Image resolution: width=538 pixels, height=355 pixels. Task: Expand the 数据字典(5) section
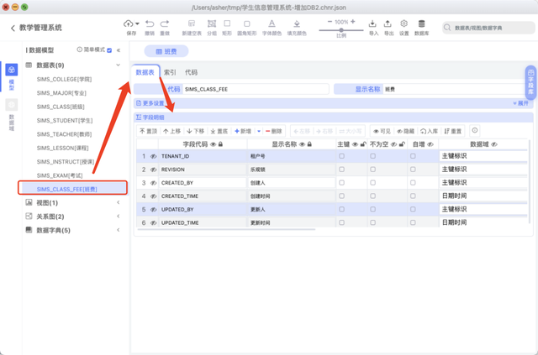tap(118, 230)
